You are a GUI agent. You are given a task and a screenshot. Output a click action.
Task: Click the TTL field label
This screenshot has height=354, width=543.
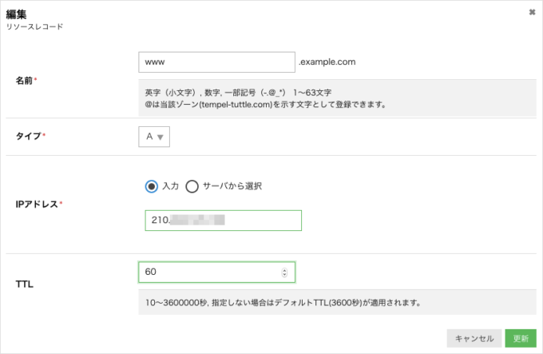[24, 284]
